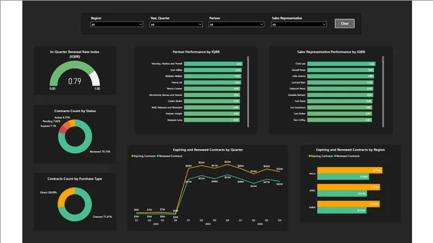
Task: Click the Sara Coffey sales rep label
Action: (x=299, y=120)
